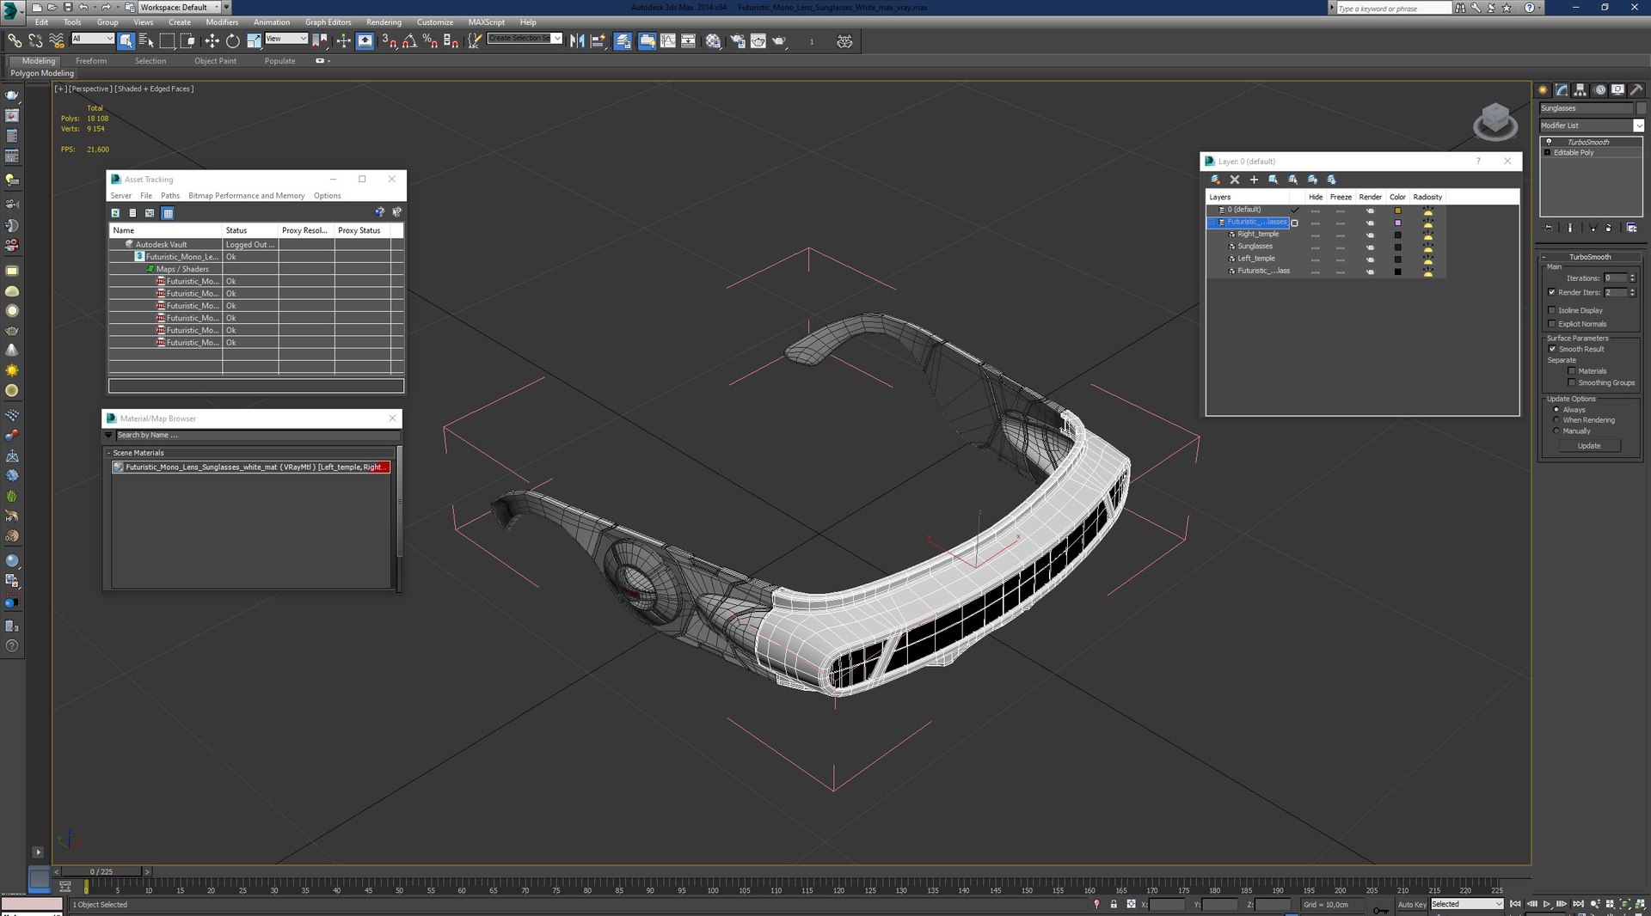Activate the Rotate tool
This screenshot has height=916, width=1651.
(x=232, y=41)
